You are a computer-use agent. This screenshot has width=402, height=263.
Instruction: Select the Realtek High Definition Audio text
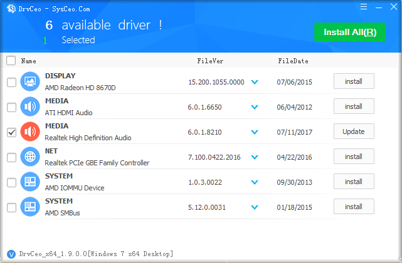(x=88, y=138)
